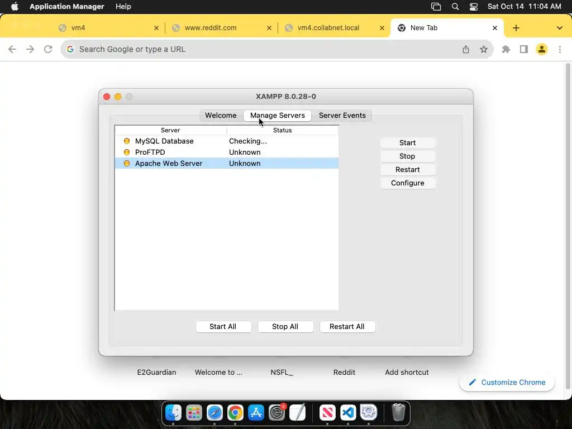The image size is (572, 429).
Task: Close the vm4 tab
Action: (156, 28)
